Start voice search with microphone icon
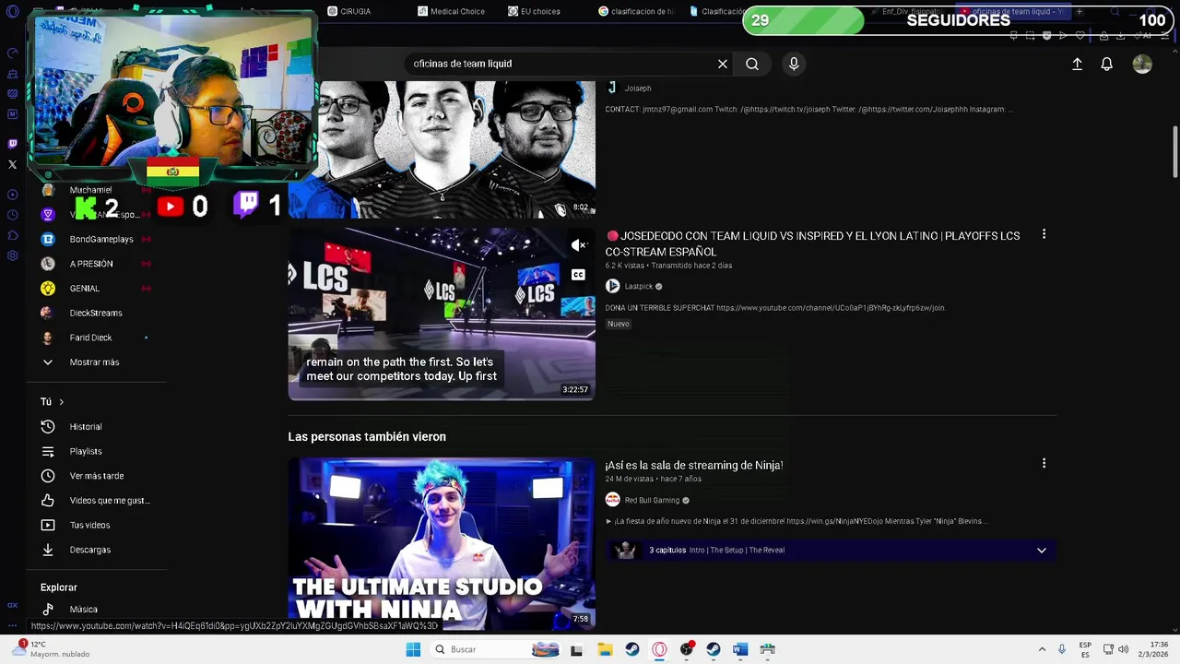 (794, 64)
